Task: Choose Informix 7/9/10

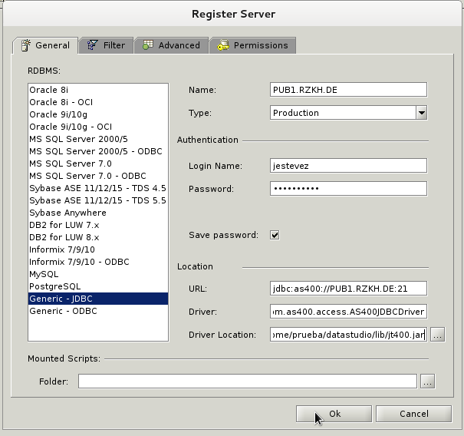Action: pyautogui.click(x=98, y=249)
